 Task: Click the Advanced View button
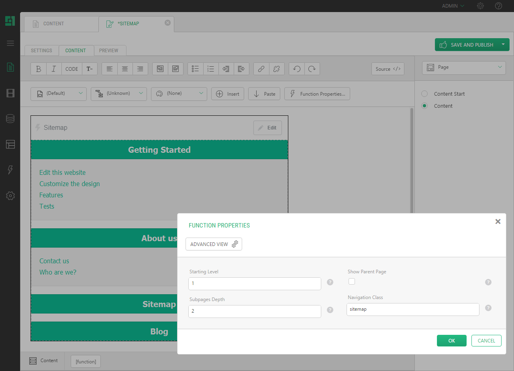click(x=214, y=244)
